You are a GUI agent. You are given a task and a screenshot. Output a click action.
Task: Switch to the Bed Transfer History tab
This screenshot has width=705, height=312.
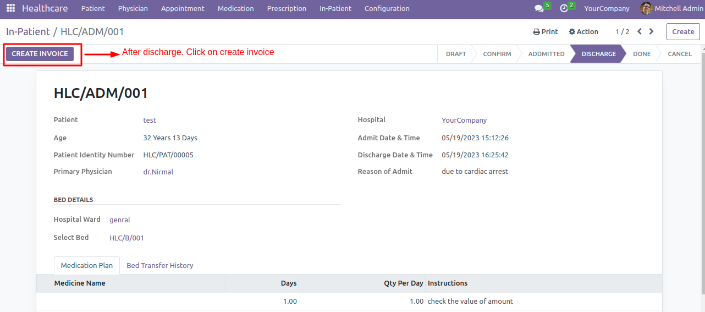(160, 265)
